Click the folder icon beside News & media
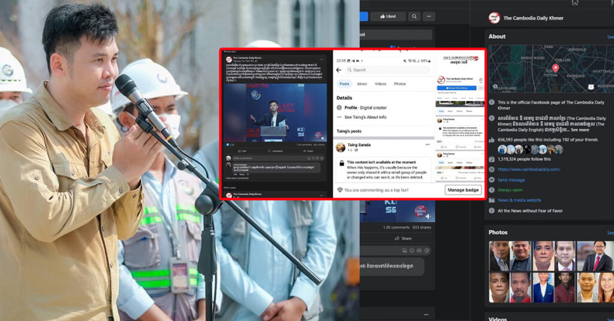614x321 pixels. click(x=492, y=200)
